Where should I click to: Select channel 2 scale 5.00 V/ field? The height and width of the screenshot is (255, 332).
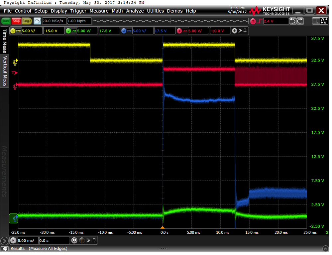pyautogui.click(x=87, y=31)
